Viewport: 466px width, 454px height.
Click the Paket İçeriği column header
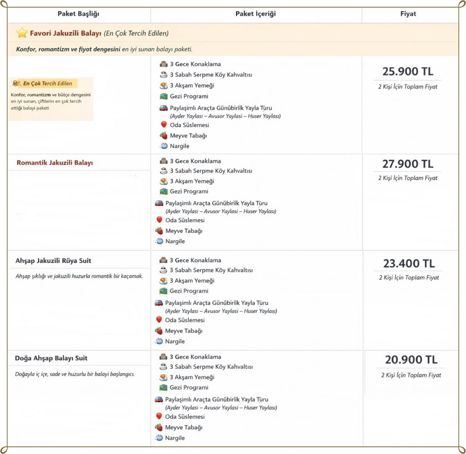(x=255, y=14)
